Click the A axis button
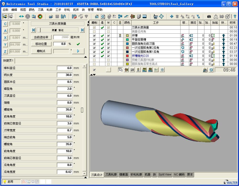Image resolution: width=239 pixels, height=186 pixels. coord(5,31)
